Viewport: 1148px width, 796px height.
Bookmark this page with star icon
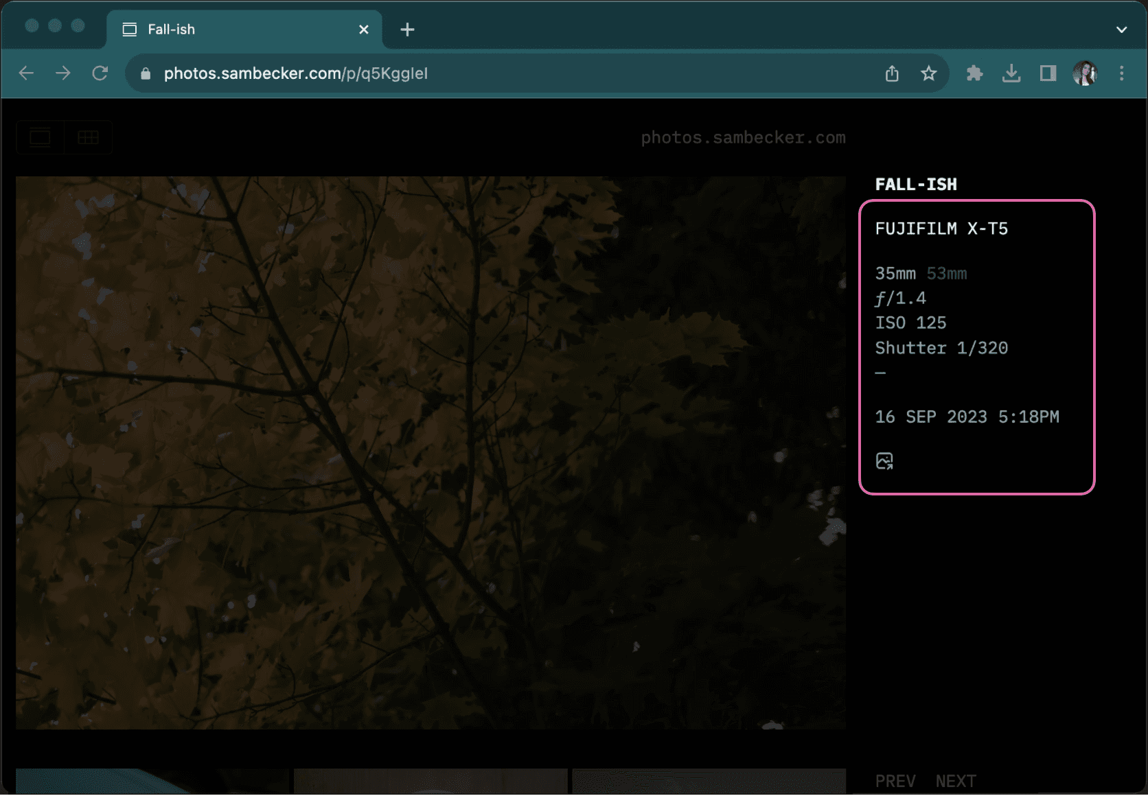pos(928,73)
